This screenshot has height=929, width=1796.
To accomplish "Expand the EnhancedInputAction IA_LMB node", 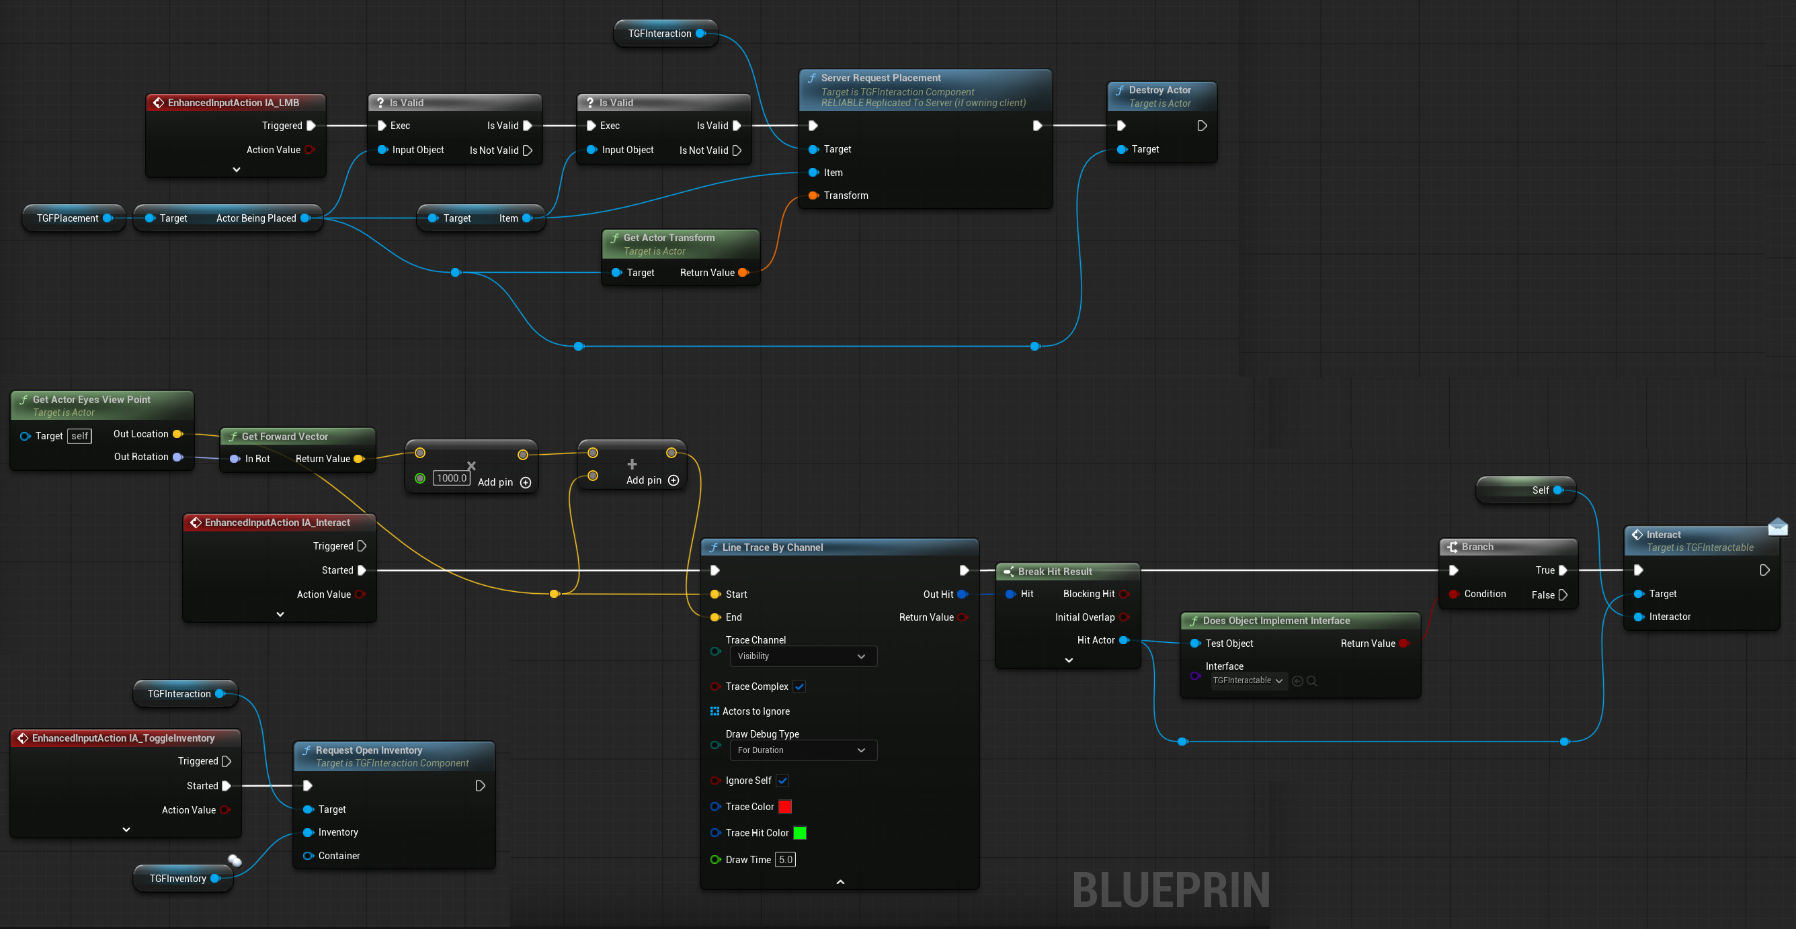I will pos(237,169).
